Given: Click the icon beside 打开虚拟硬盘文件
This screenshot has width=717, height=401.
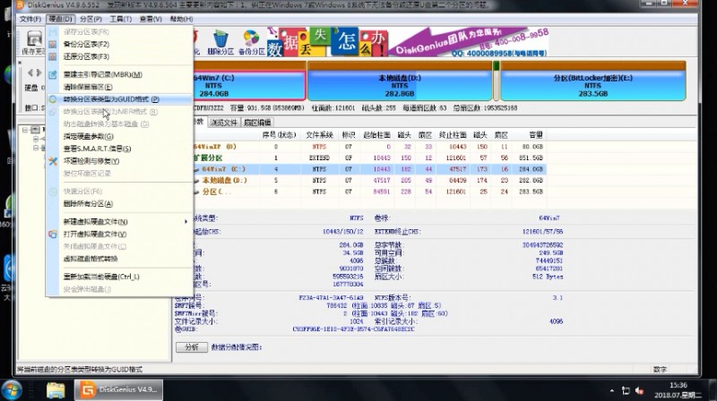Looking at the screenshot, I should pyautogui.click(x=53, y=234).
